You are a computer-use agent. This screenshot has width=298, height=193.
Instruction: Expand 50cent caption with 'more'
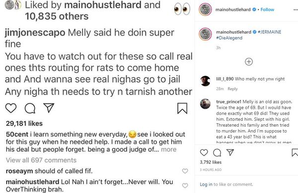pyautogui.click(x=168, y=149)
